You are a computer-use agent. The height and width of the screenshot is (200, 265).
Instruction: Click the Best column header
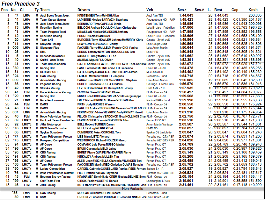pyautogui.click(x=218, y=10)
